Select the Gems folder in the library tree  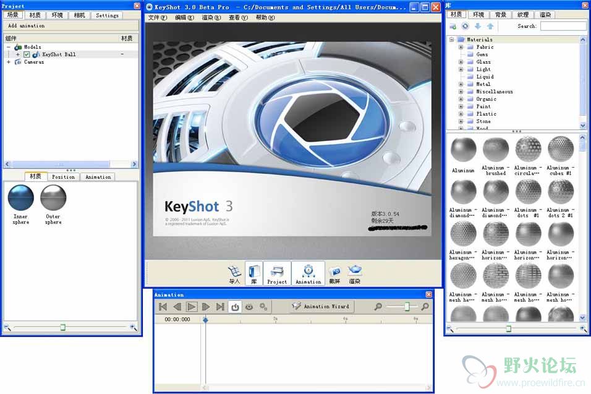pyautogui.click(x=482, y=54)
